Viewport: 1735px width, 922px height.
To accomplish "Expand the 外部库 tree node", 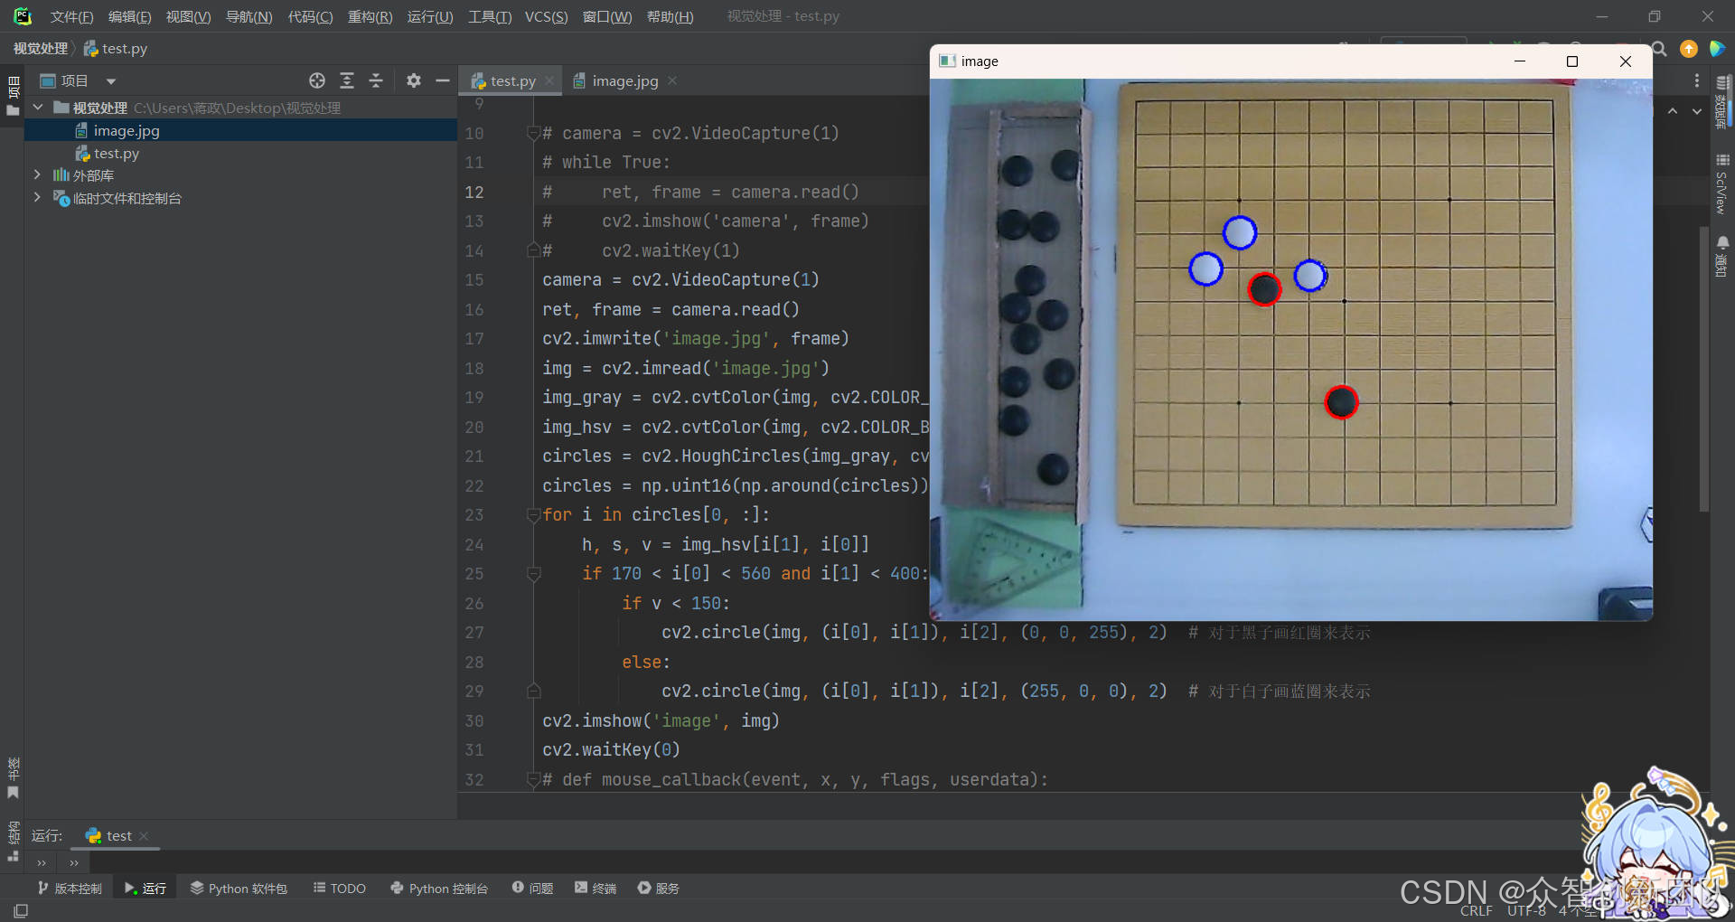I will point(37,174).
